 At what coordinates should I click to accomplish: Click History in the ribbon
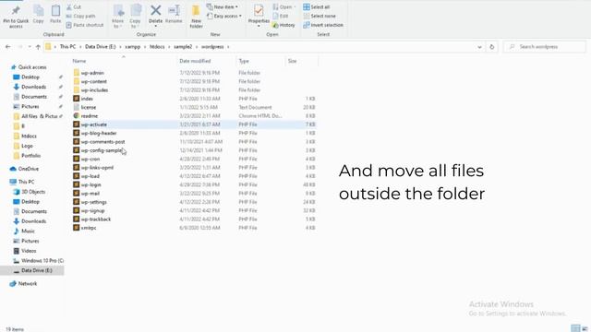pyautogui.click(x=283, y=25)
